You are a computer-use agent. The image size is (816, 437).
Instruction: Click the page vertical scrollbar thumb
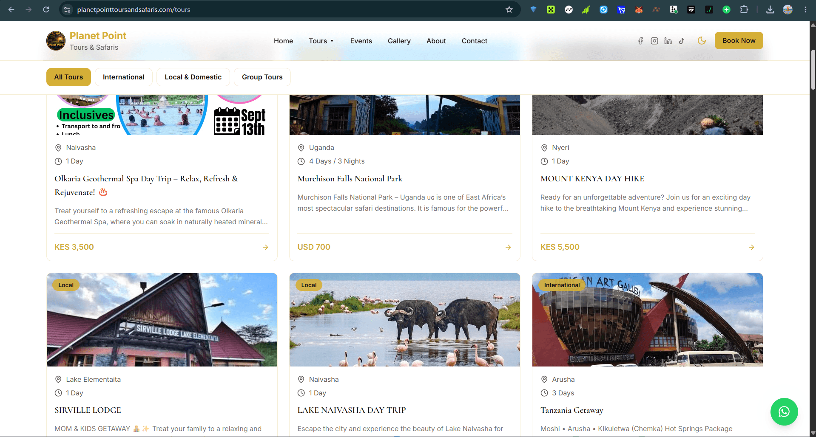pyautogui.click(x=813, y=70)
